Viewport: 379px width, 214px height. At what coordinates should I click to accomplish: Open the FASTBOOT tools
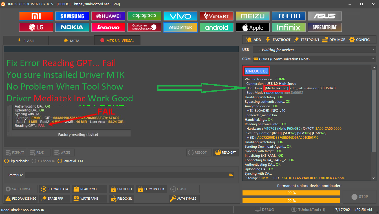278,40
